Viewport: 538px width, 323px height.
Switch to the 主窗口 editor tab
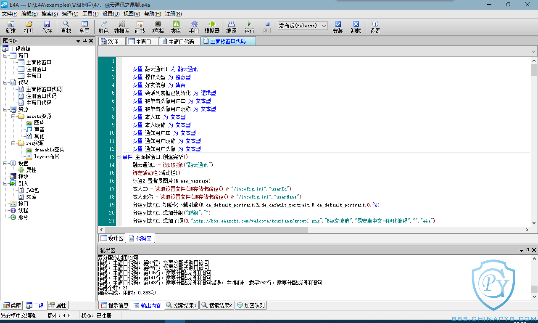tap(142, 41)
